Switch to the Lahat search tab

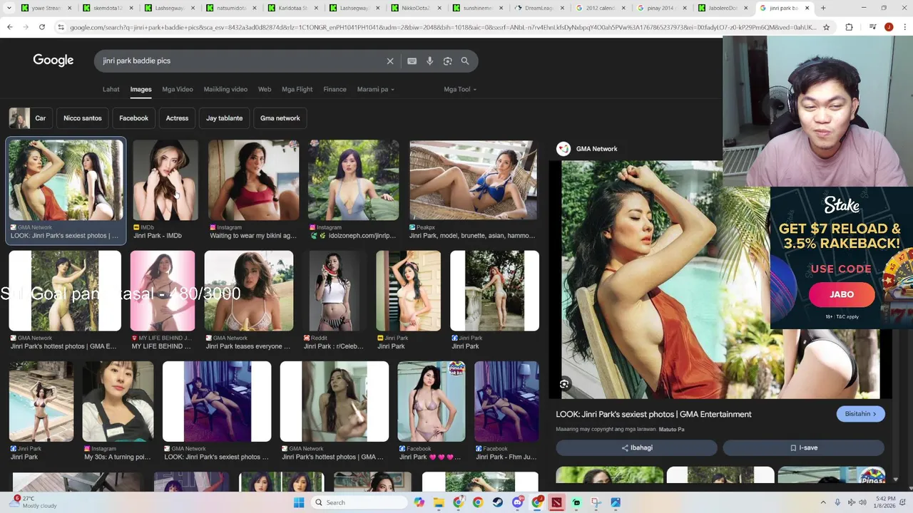[111, 89]
